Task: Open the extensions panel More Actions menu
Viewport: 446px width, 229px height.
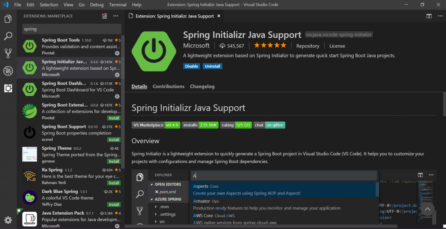Action: (115, 16)
